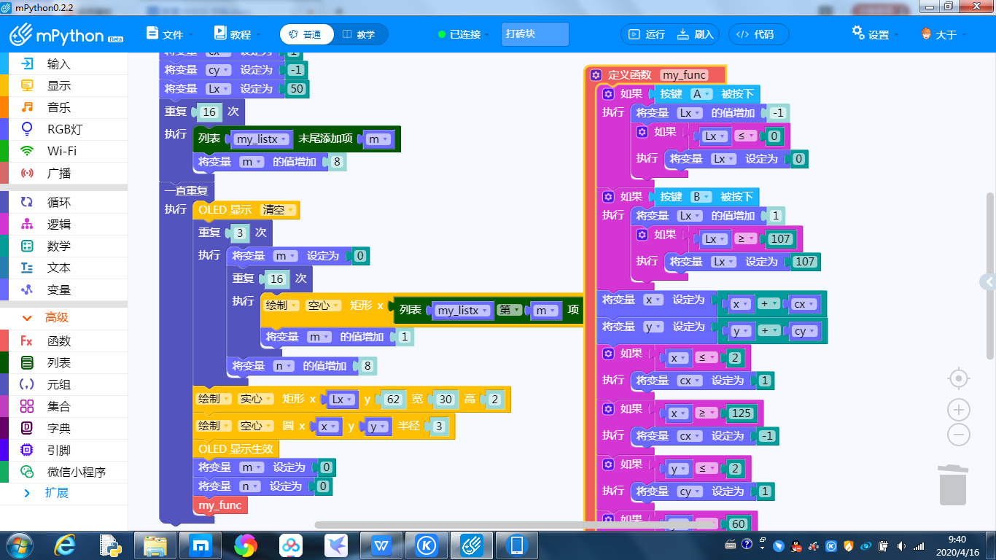
Task: Click the trash can in the workspace
Action: (953, 485)
